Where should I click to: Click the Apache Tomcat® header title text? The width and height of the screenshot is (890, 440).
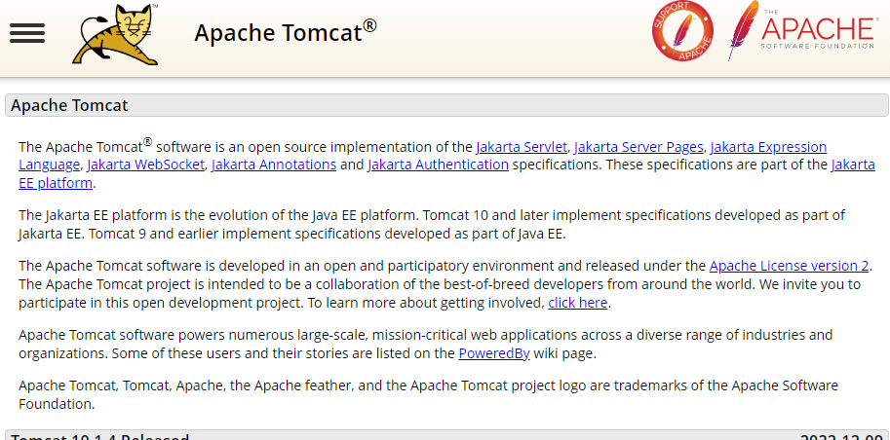coord(285,32)
